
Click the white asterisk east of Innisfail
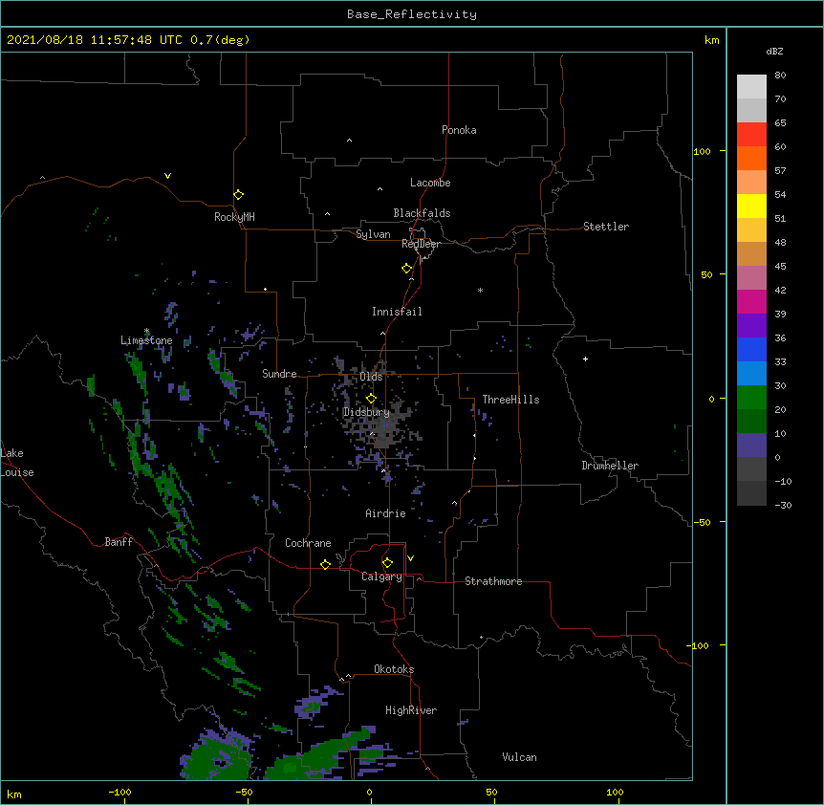(480, 290)
